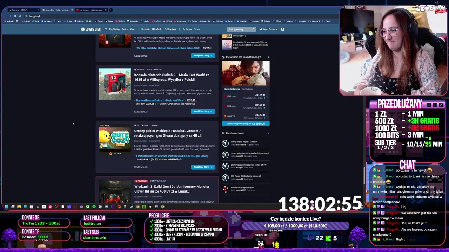Open File Explorer from the taskbar
Image resolution: width=449 pixels, height=252 pixels.
click(19, 206)
